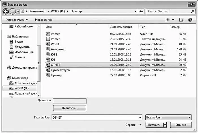The image size is (198, 133).
Task: Click the navigation pane scrollbar thumb
Action: click(39, 63)
